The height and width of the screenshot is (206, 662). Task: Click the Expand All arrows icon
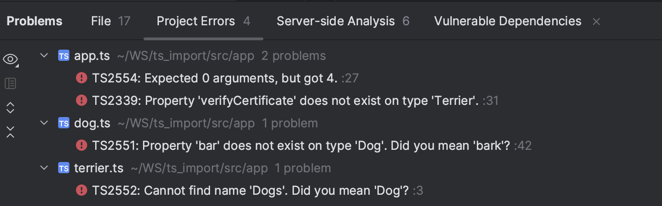tap(10, 108)
